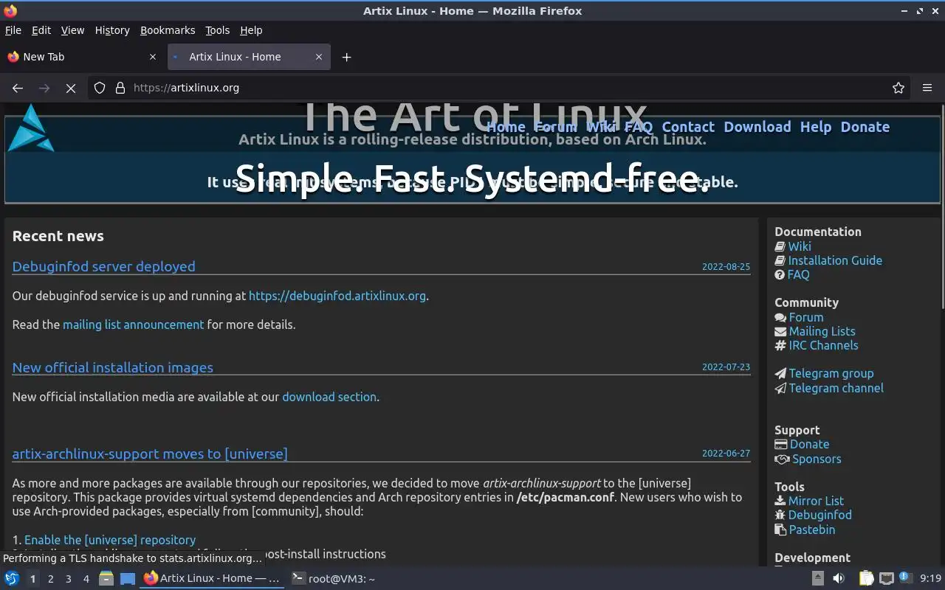Open the FAQ link under Documentation
945x590 pixels.
[798, 274]
